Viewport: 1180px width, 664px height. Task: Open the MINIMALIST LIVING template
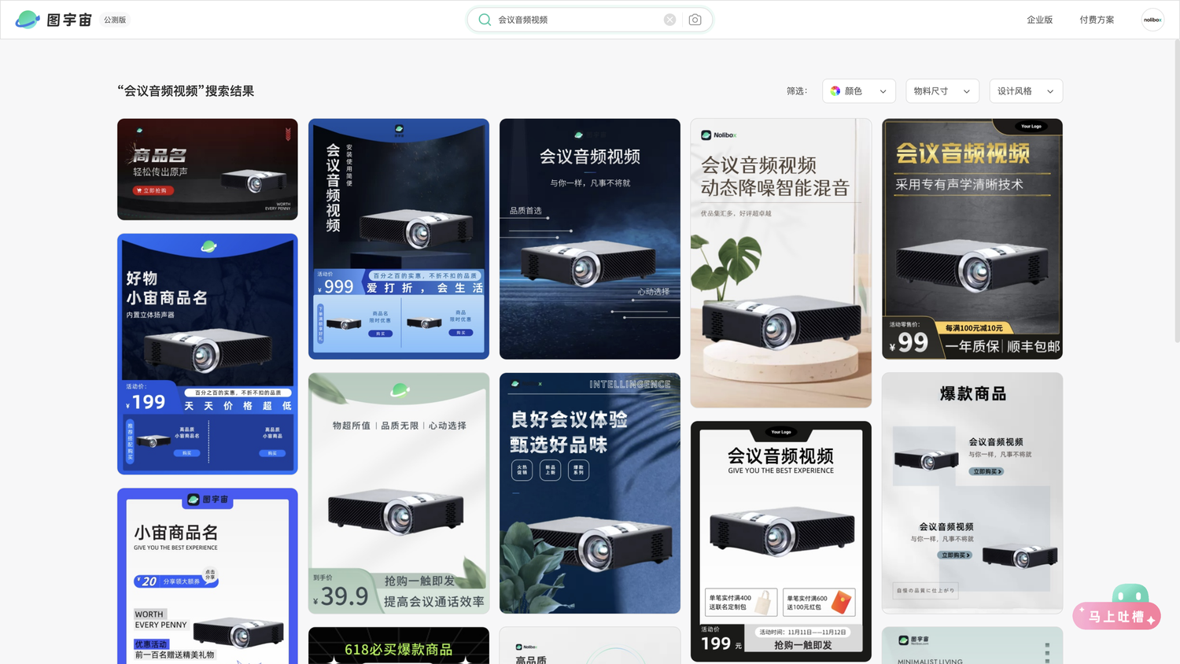click(x=972, y=645)
